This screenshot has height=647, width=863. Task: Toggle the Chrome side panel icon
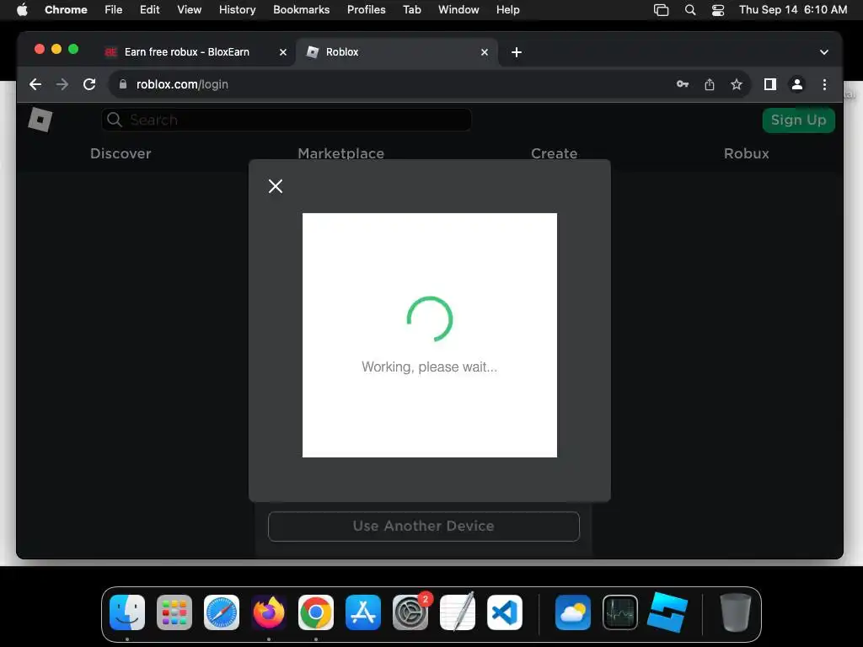coord(770,84)
